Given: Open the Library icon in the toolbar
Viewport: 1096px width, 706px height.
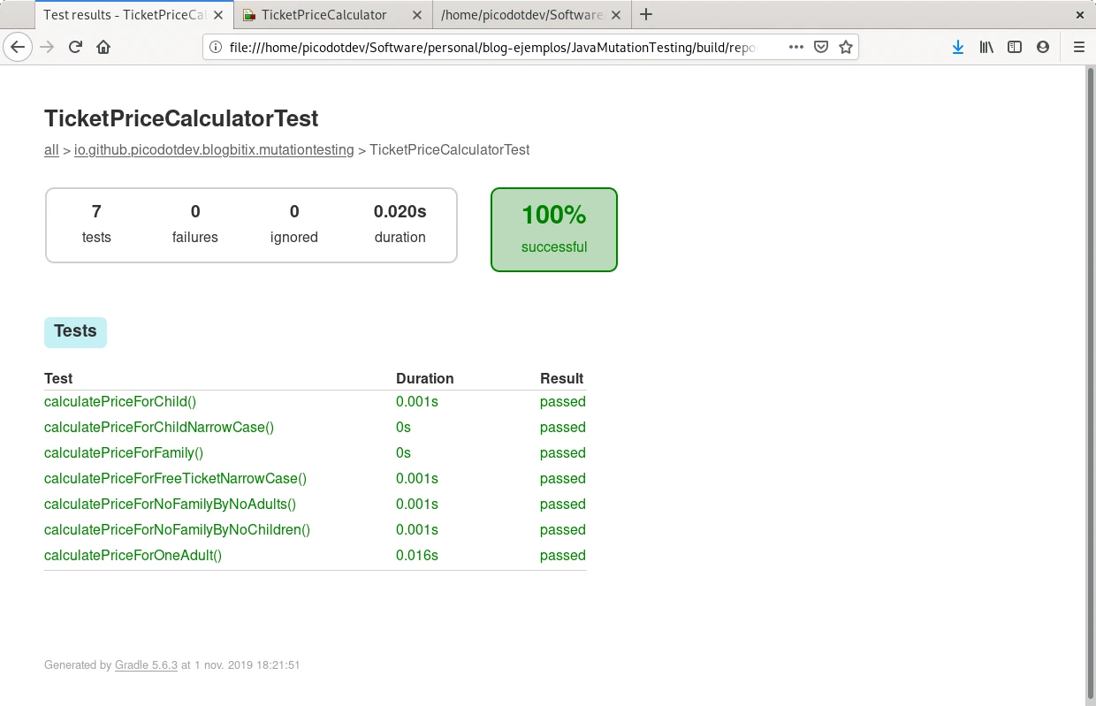Looking at the screenshot, I should point(986,48).
